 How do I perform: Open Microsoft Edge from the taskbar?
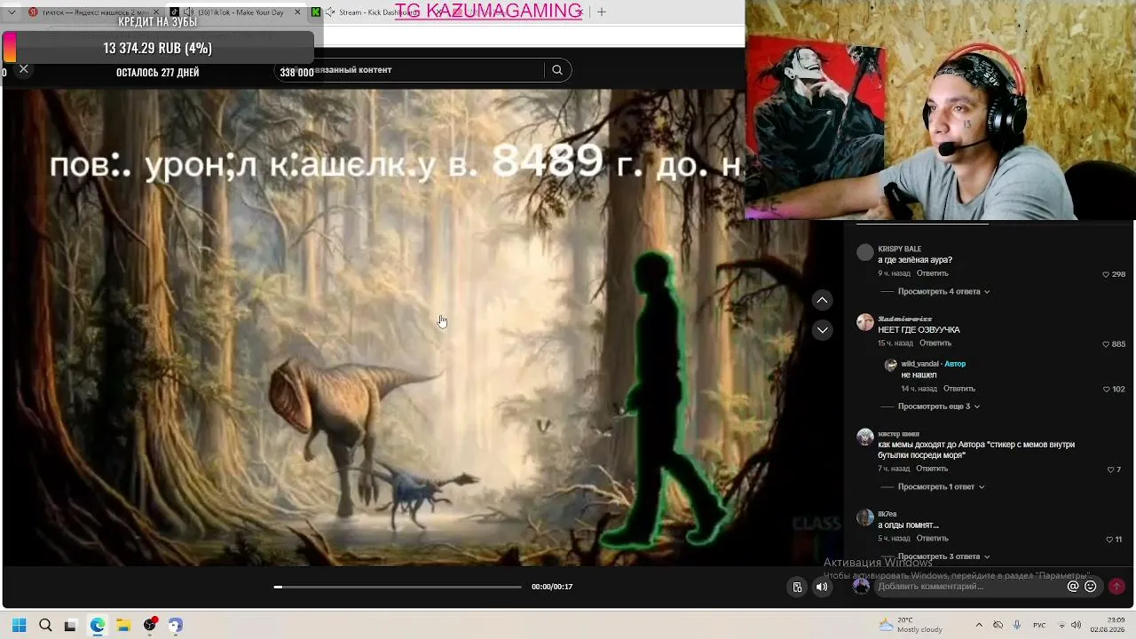click(97, 625)
